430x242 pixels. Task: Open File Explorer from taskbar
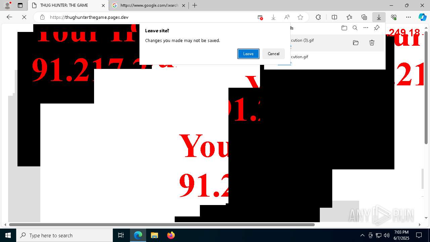point(154,235)
